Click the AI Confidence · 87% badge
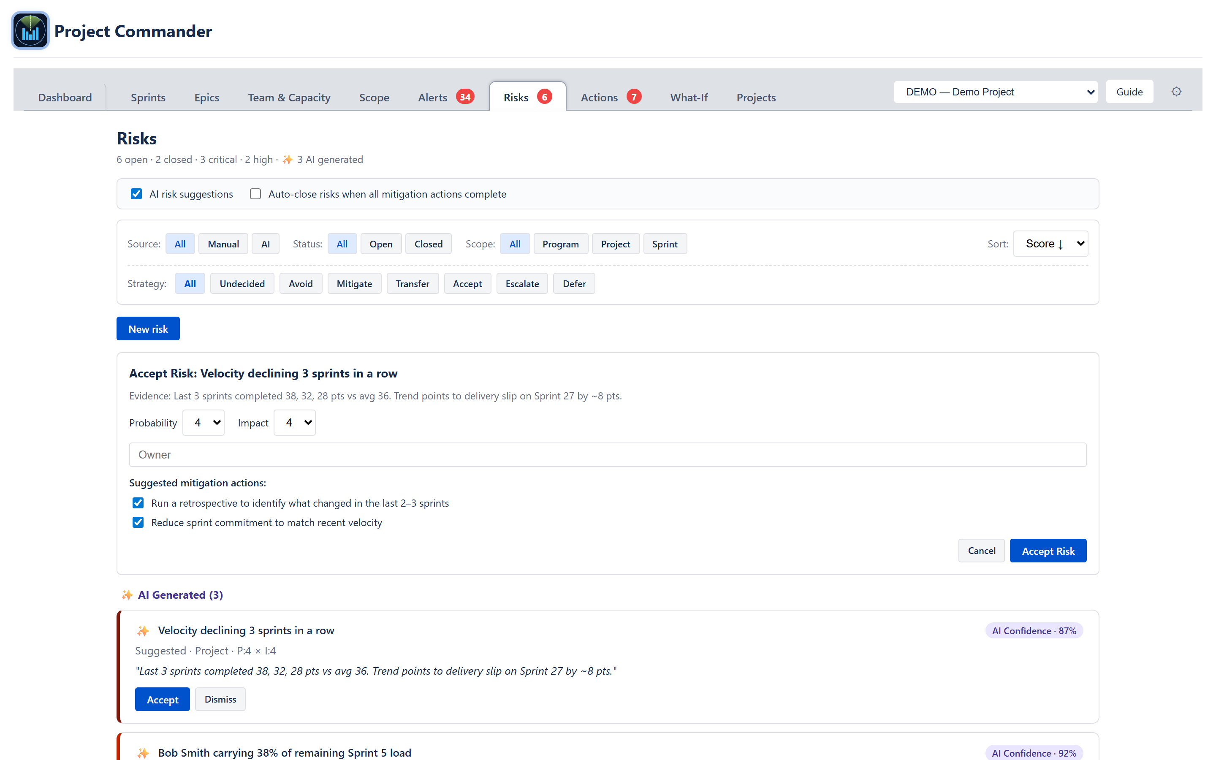Viewport: 1216px width, 760px height. (x=1034, y=631)
